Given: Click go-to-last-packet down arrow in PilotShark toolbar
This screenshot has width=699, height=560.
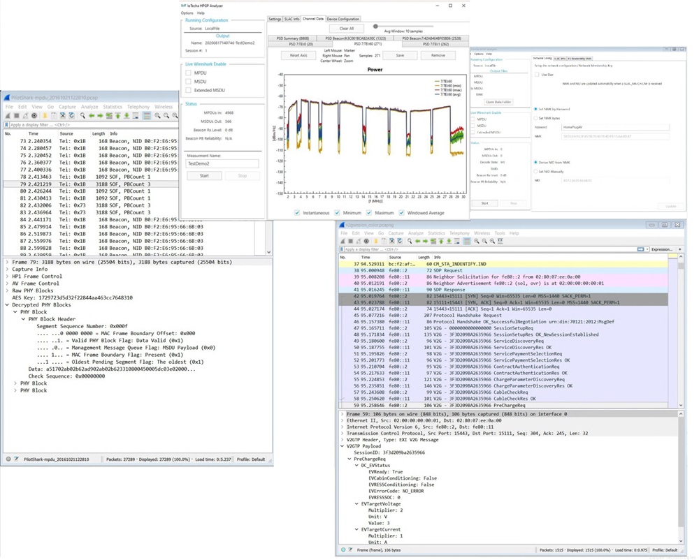Looking at the screenshot, I should 127,116.
